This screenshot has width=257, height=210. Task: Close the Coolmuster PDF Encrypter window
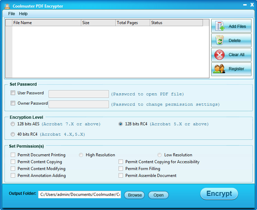(252, 5)
